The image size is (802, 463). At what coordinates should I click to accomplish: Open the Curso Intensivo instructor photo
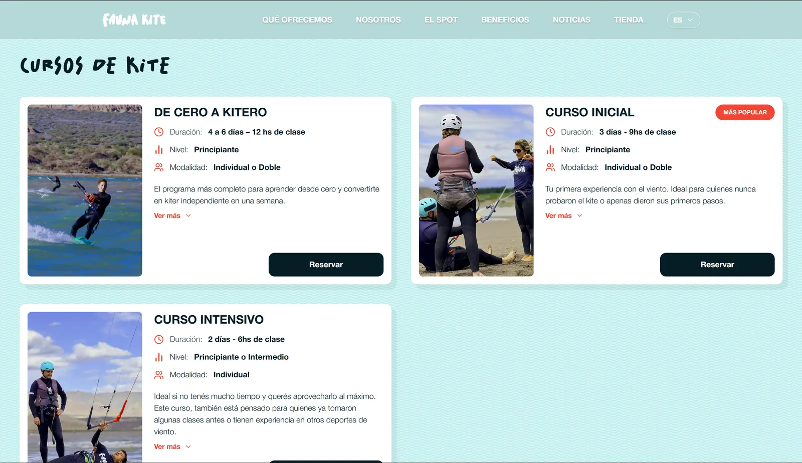85,387
